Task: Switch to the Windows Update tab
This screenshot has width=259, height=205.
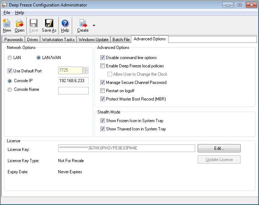Action: coord(93,40)
